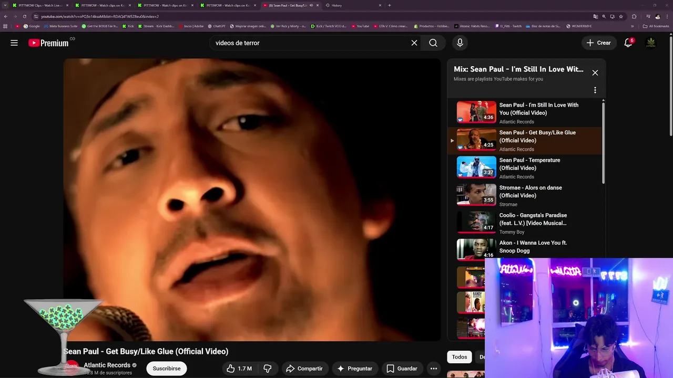Translate this page icon in address bar
Image resolution: width=673 pixels, height=378 pixels.
(x=595, y=16)
